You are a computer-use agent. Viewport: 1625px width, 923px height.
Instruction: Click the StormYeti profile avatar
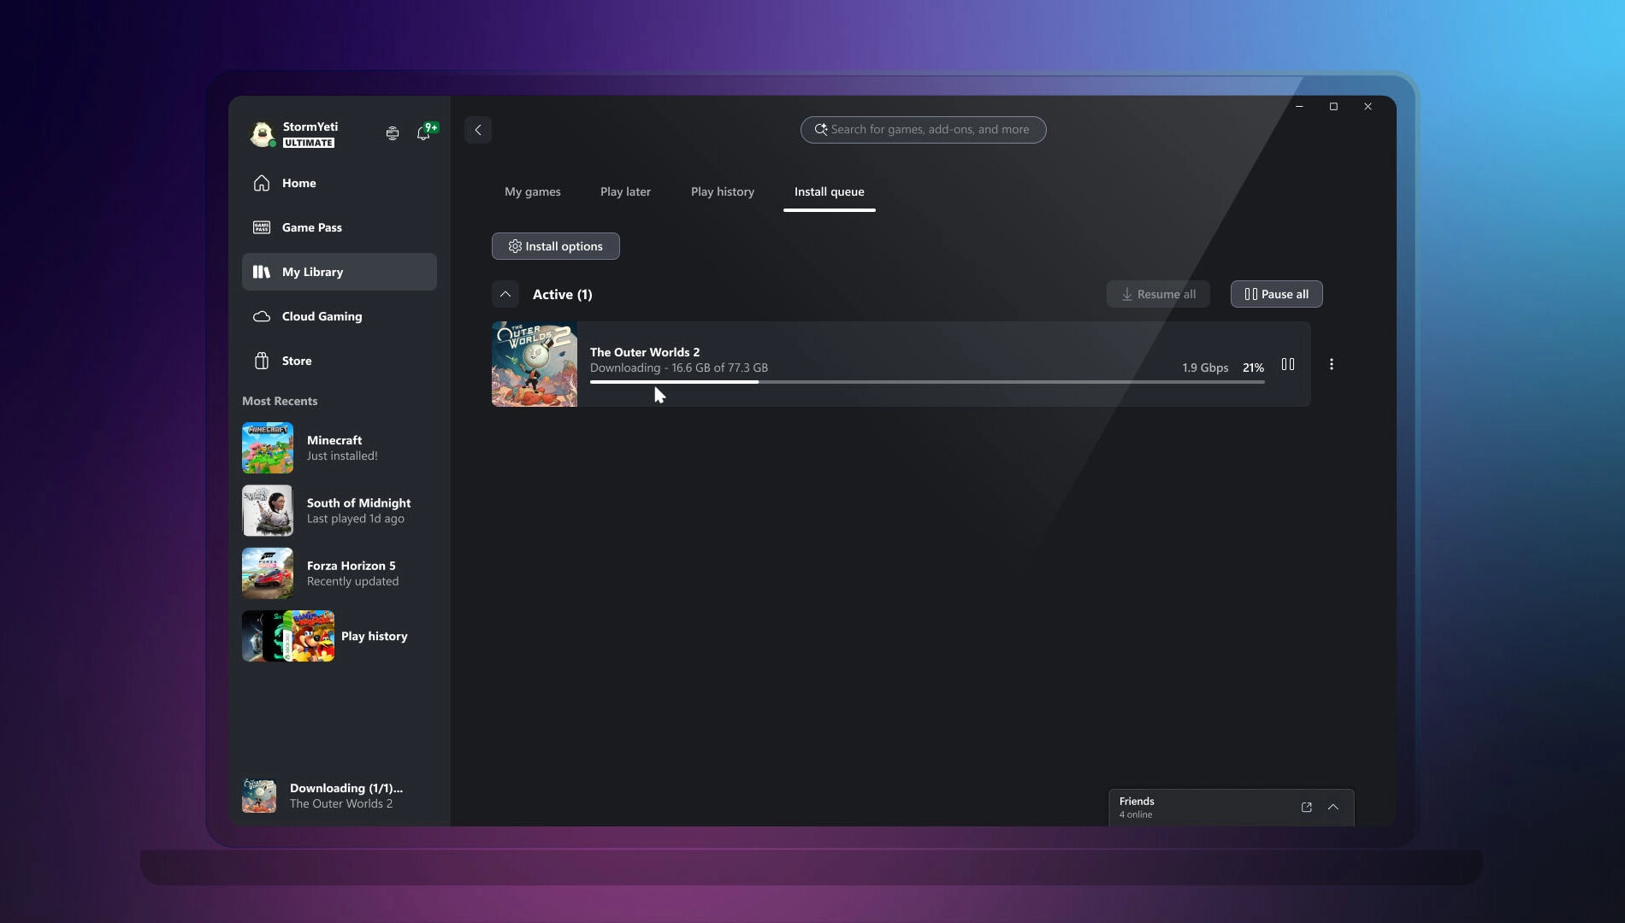pos(263,134)
